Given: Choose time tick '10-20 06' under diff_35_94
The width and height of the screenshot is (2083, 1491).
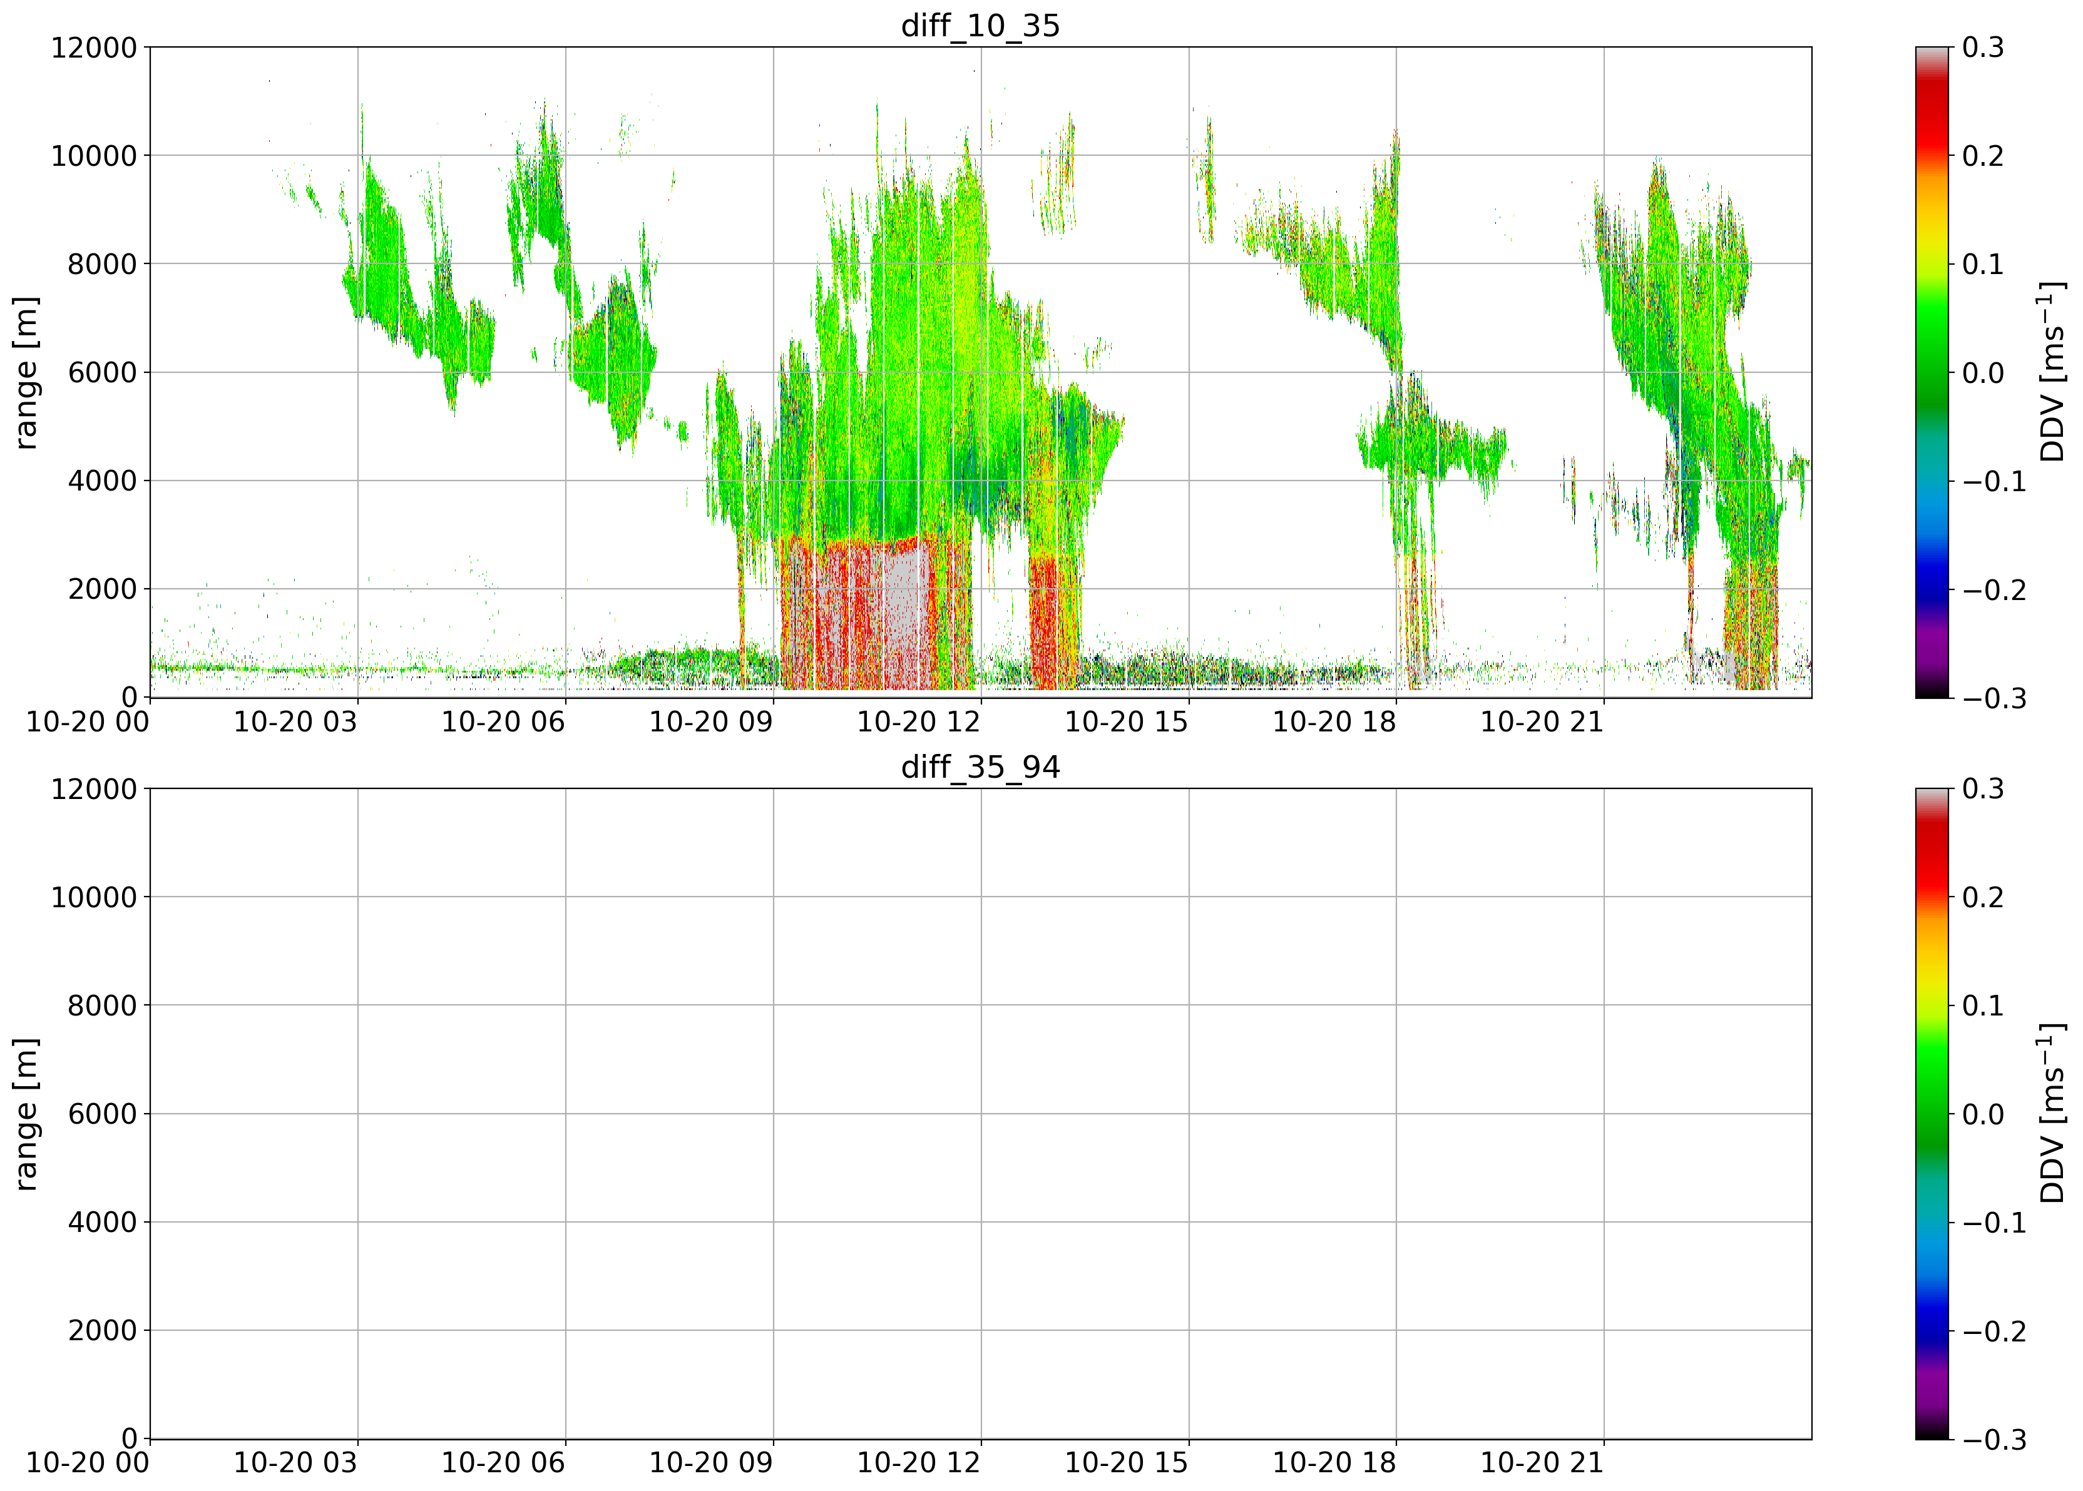Looking at the screenshot, I should pyautogui.click(x=503, y=1463).
